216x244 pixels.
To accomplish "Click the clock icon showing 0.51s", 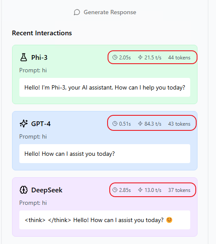I will pyautogui.click(x=115, y=124).
